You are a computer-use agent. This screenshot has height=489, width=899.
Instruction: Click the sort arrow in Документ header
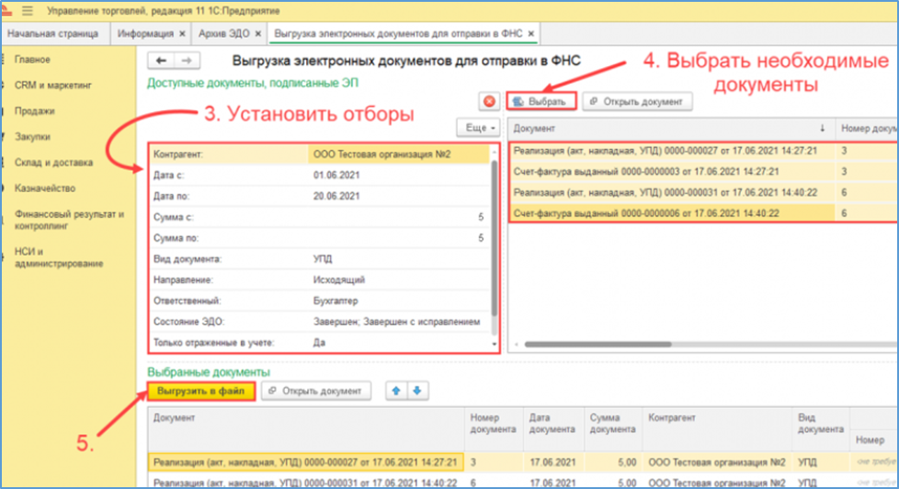822,129
